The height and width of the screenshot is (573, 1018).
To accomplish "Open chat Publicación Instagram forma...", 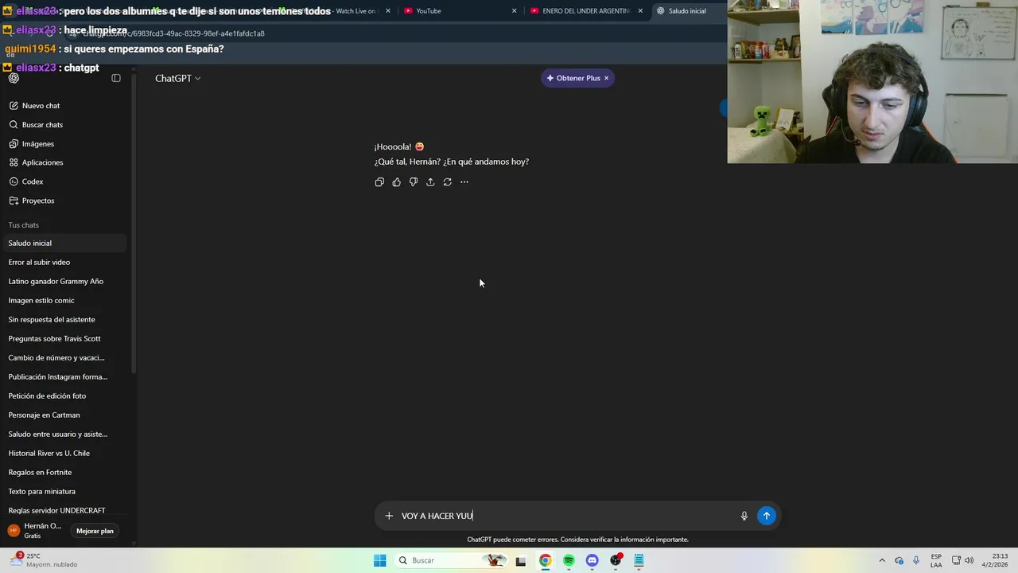I will 64,376.
